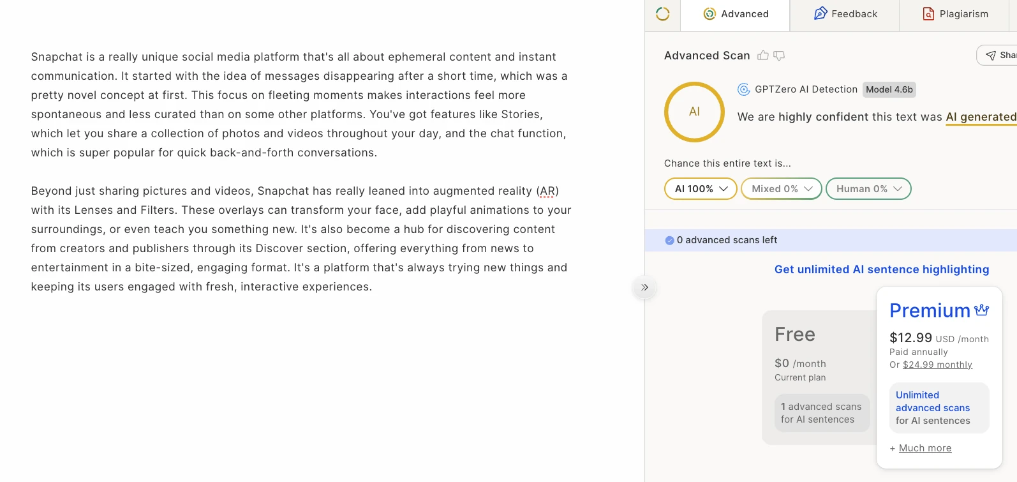1017x482 pixels.
Task: Expand the AI 100% dropdown
Action: tap(701, 189)
